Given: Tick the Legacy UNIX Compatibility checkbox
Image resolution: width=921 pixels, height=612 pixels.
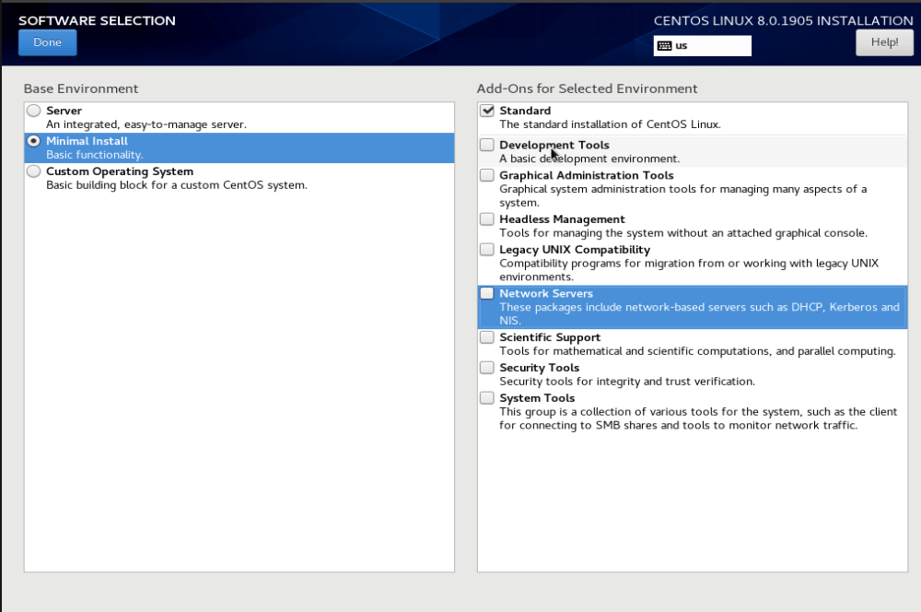Looking at the screenshot, I should (487, 249).
